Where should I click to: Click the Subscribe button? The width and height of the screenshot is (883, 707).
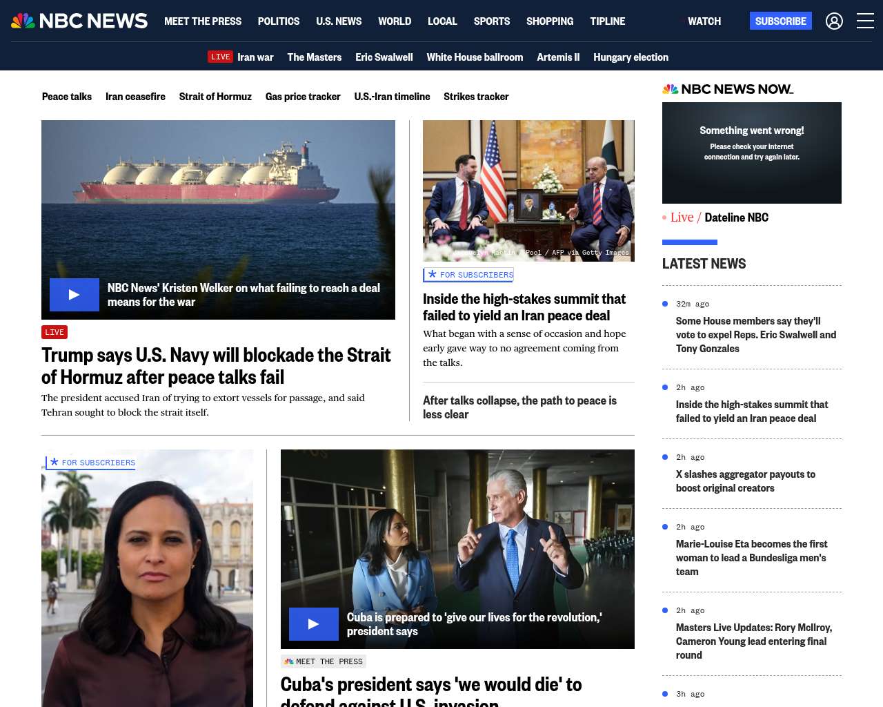781,21
